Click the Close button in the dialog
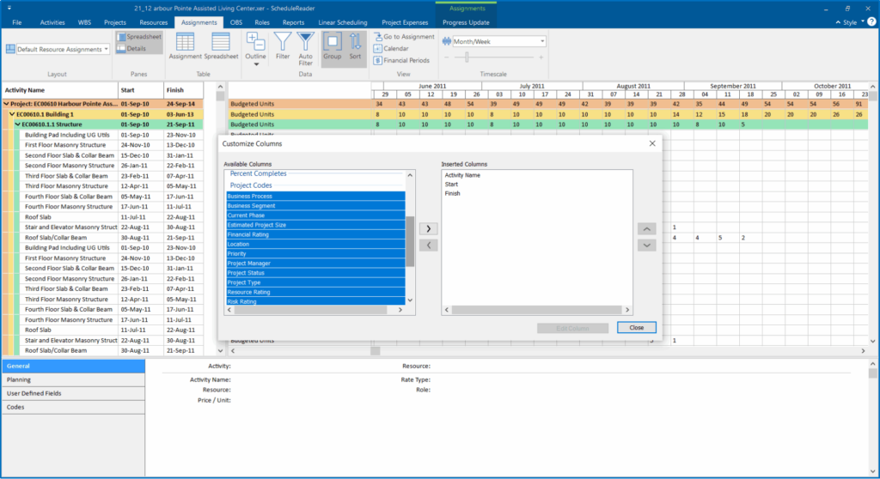The height and width of the screenshot is (479, 880). pos(637,328)
